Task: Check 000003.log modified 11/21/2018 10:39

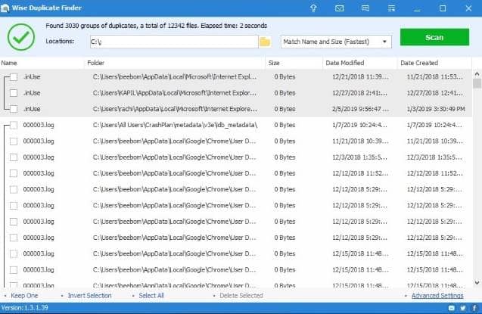Action: tap(14, 141)
